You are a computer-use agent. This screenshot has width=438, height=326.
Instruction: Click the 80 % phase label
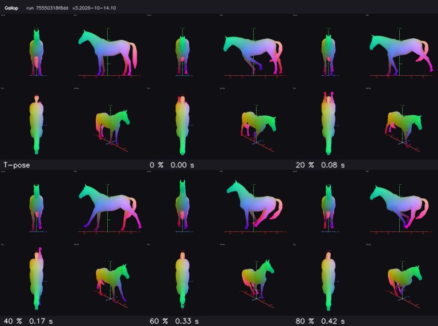(305, 321)
